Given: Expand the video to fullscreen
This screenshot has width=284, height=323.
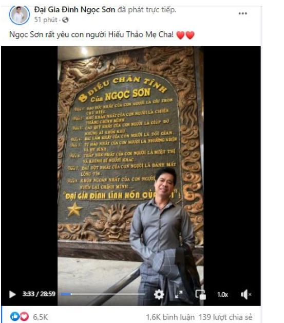Looking at the screenshot, I should (179, 294).
